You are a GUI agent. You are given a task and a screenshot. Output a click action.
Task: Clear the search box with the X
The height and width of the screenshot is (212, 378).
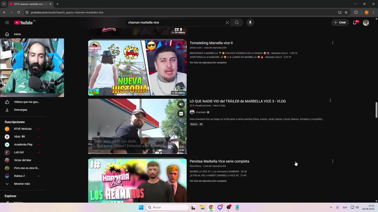[x=227, y=23]
